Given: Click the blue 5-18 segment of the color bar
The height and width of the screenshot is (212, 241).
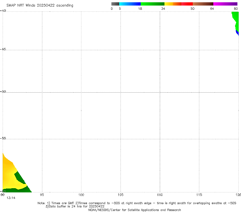Looking at the screenshot, I should pos(130,4).
